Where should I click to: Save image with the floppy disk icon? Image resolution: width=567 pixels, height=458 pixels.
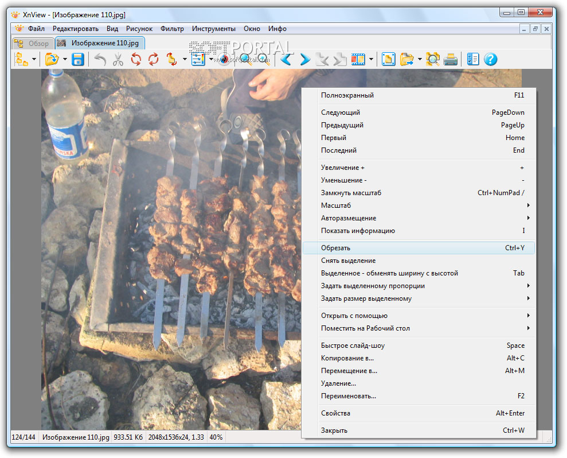coord(78,59)
